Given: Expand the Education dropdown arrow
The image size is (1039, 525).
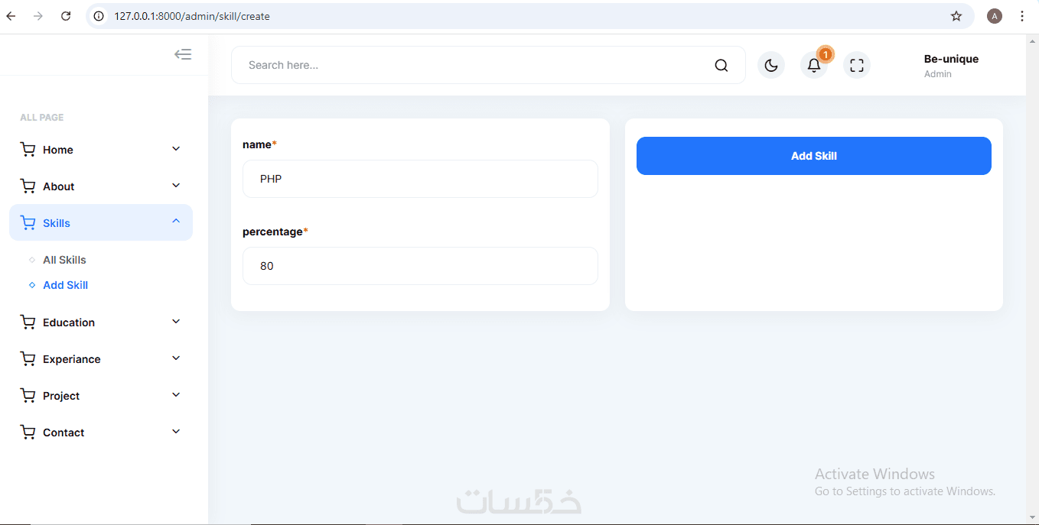Looking at the screenshot, I should point(176,322).
